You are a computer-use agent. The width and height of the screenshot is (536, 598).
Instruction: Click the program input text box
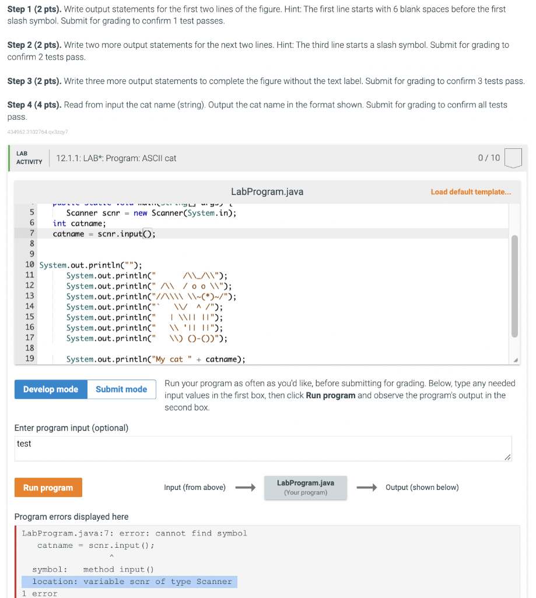[263, 448]
